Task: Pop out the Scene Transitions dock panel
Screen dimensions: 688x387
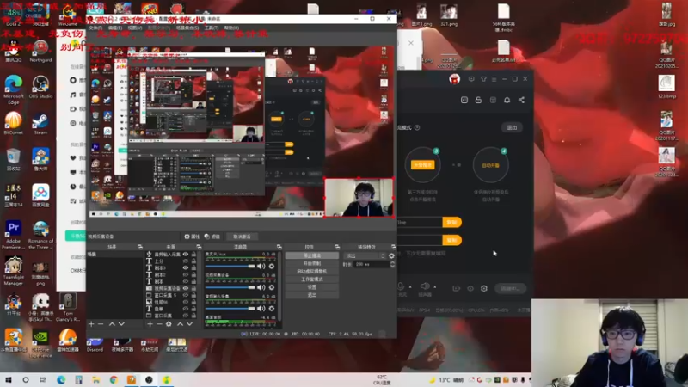Action: pos(394,247)
